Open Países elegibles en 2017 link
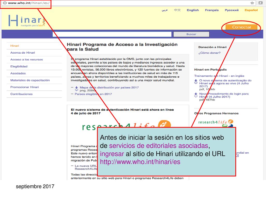Screen dimensions: 266x200 point(93,94)
